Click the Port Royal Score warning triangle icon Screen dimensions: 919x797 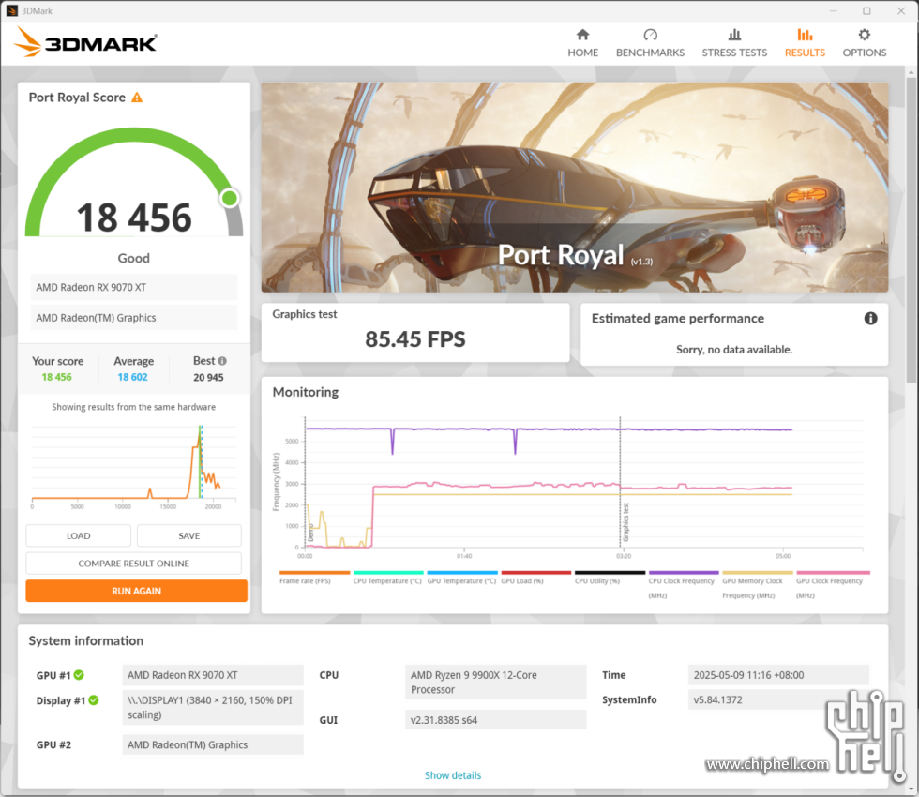pos(137,98)
